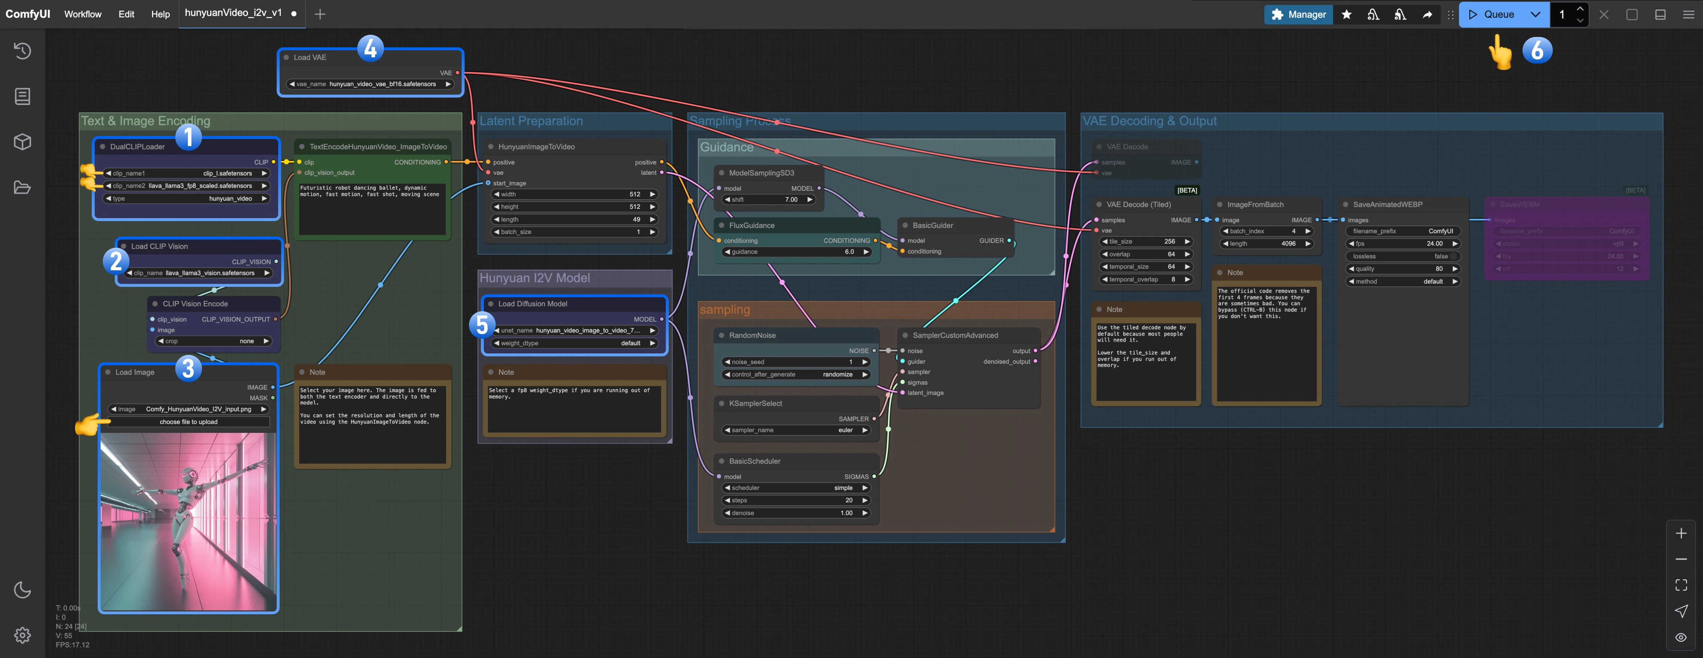Screen dimensions: 1703x658
Task: Run the workflow with the Queue button
Action: tap(1495, 14)
